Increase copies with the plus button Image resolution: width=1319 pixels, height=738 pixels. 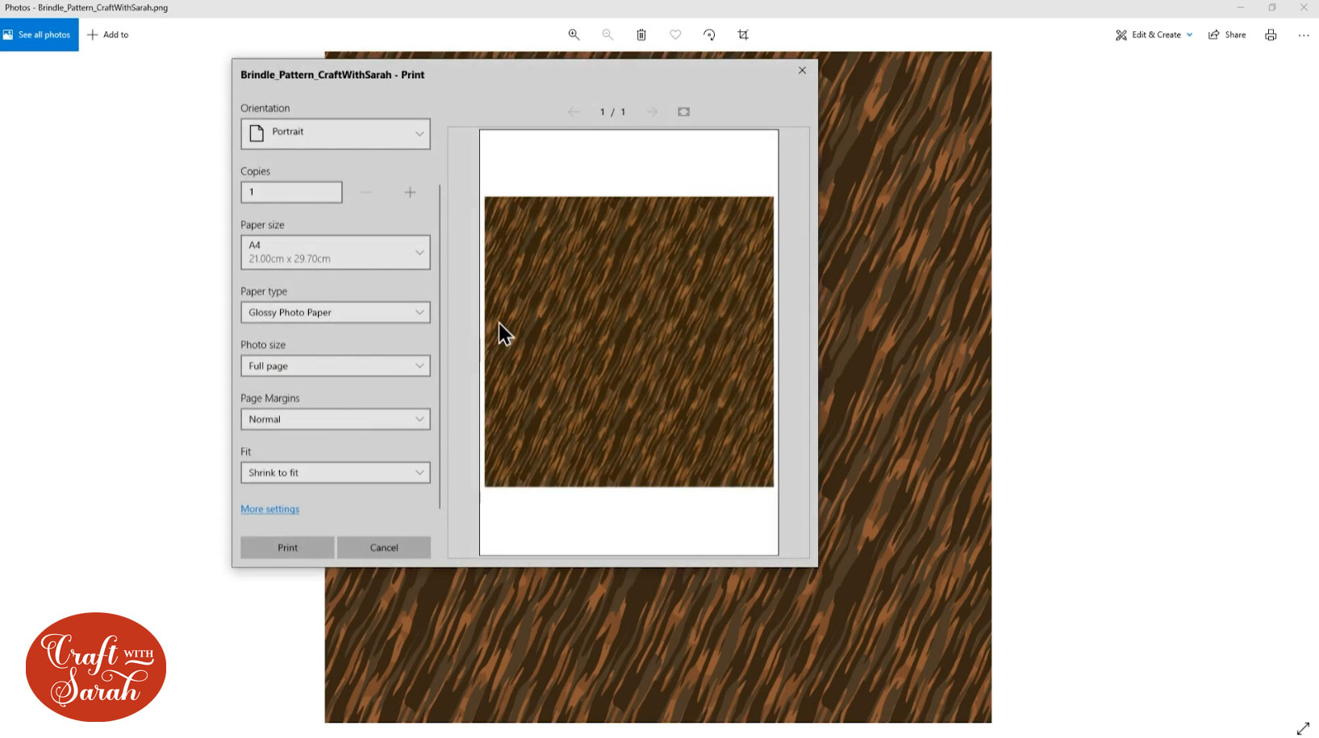click(x=410, y=192)
